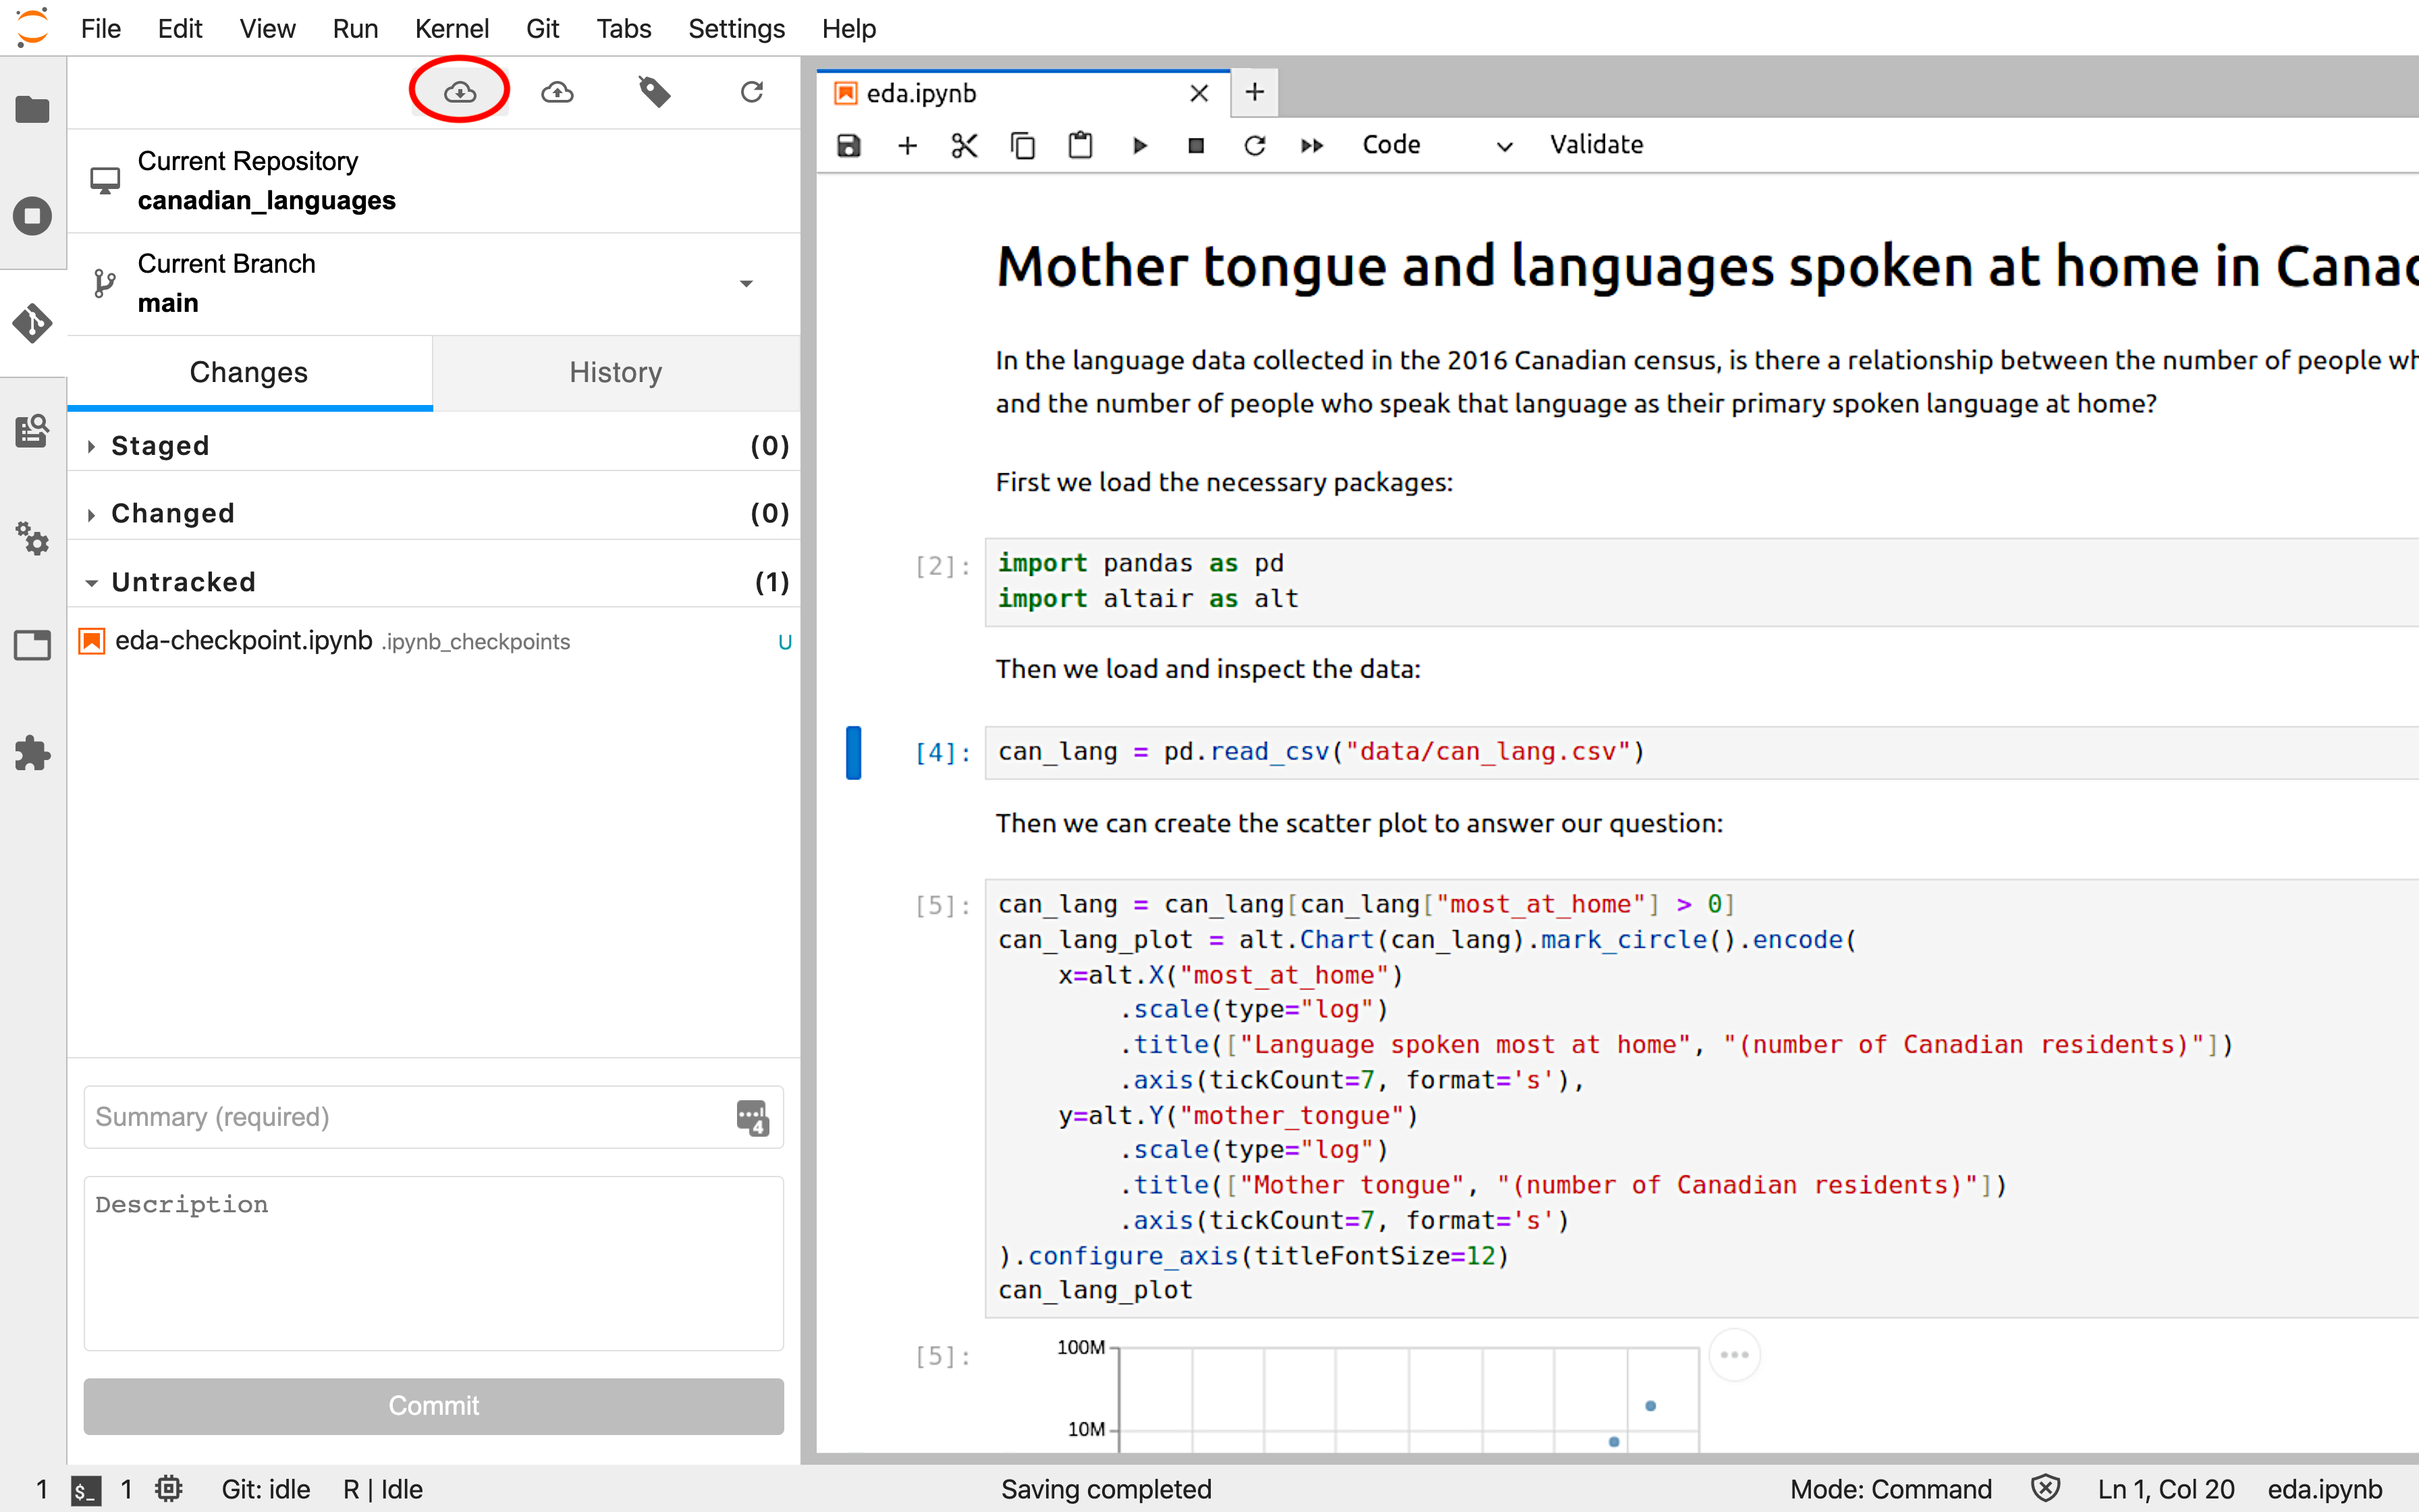Click the Validate button
This screenshot has height=1512, width=2419.
(1597, 144)
